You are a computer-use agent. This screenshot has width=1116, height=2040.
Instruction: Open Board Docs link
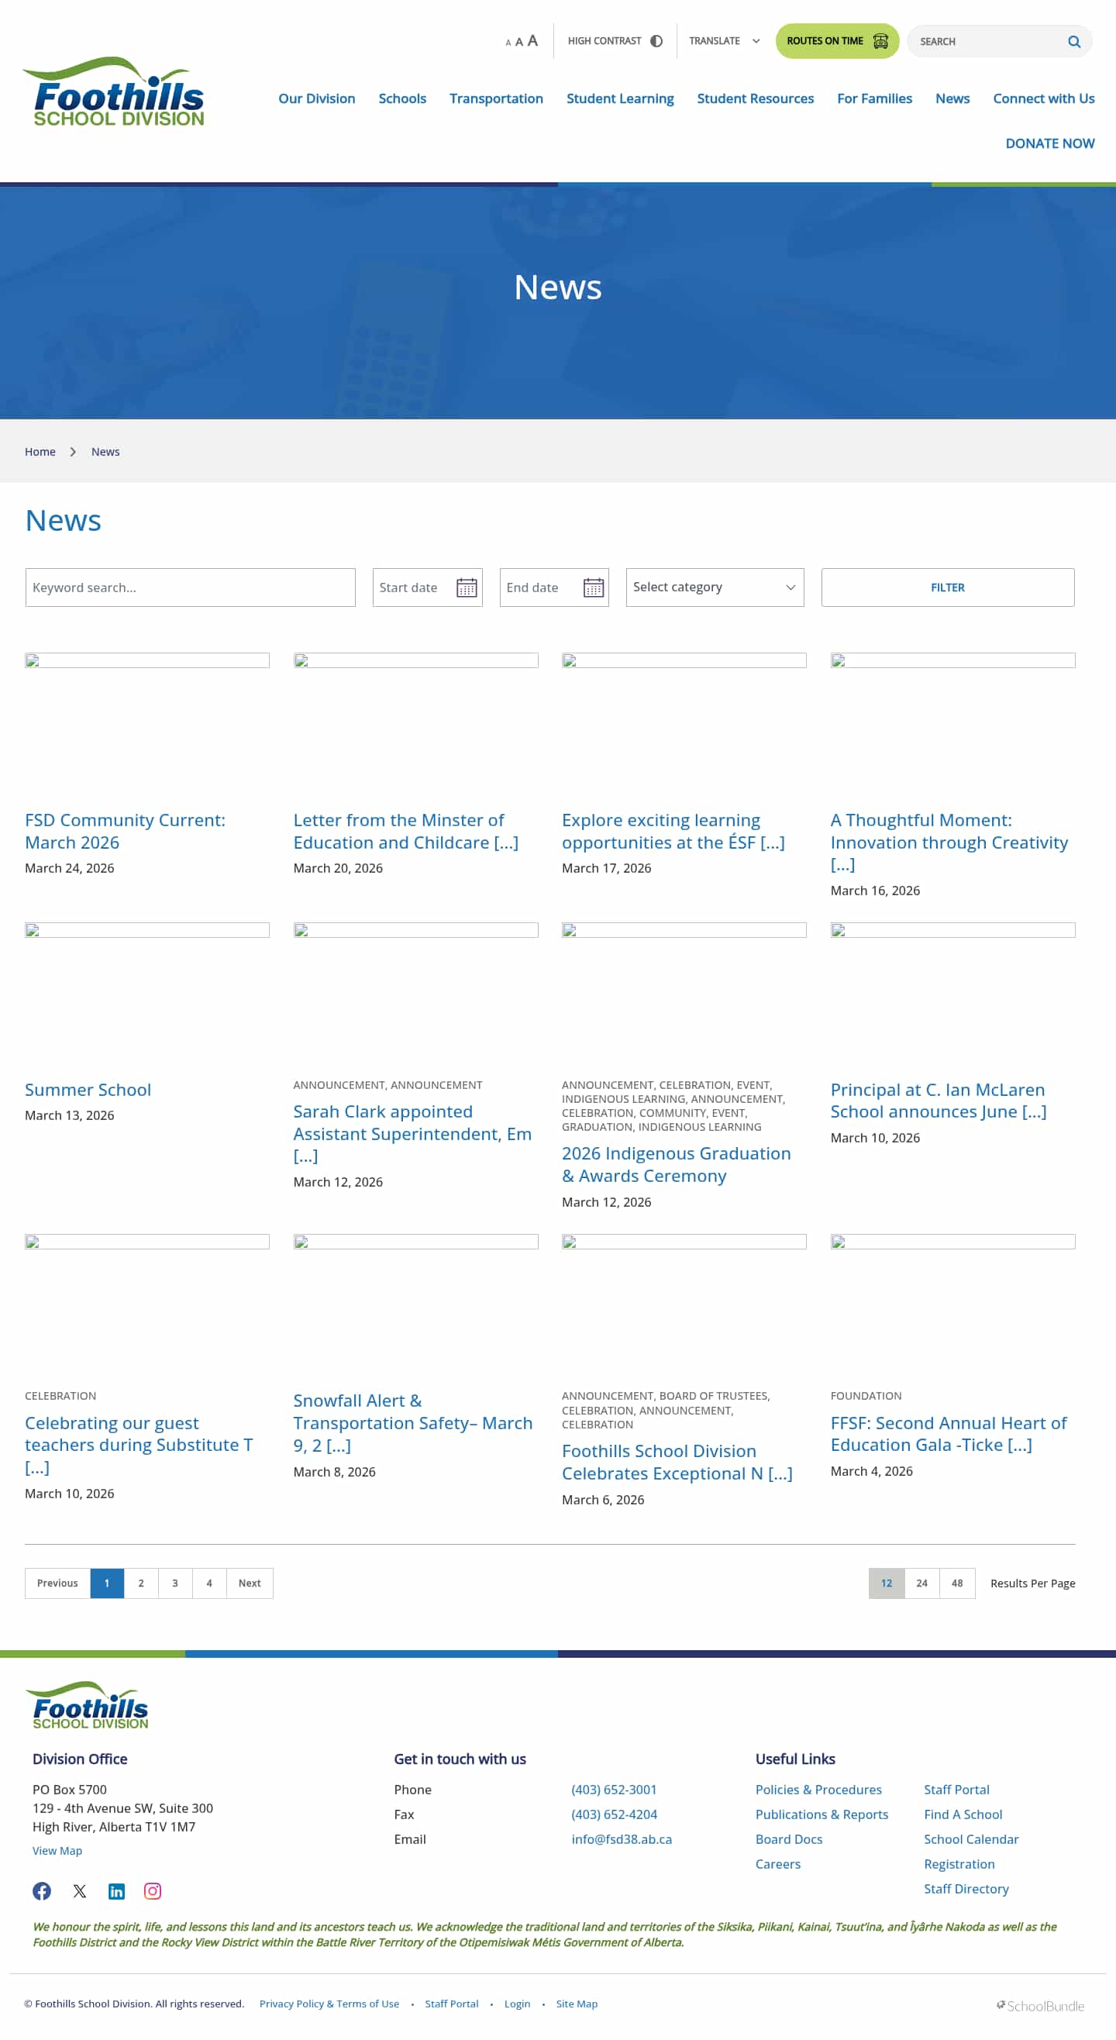[x=789, y=1838]
